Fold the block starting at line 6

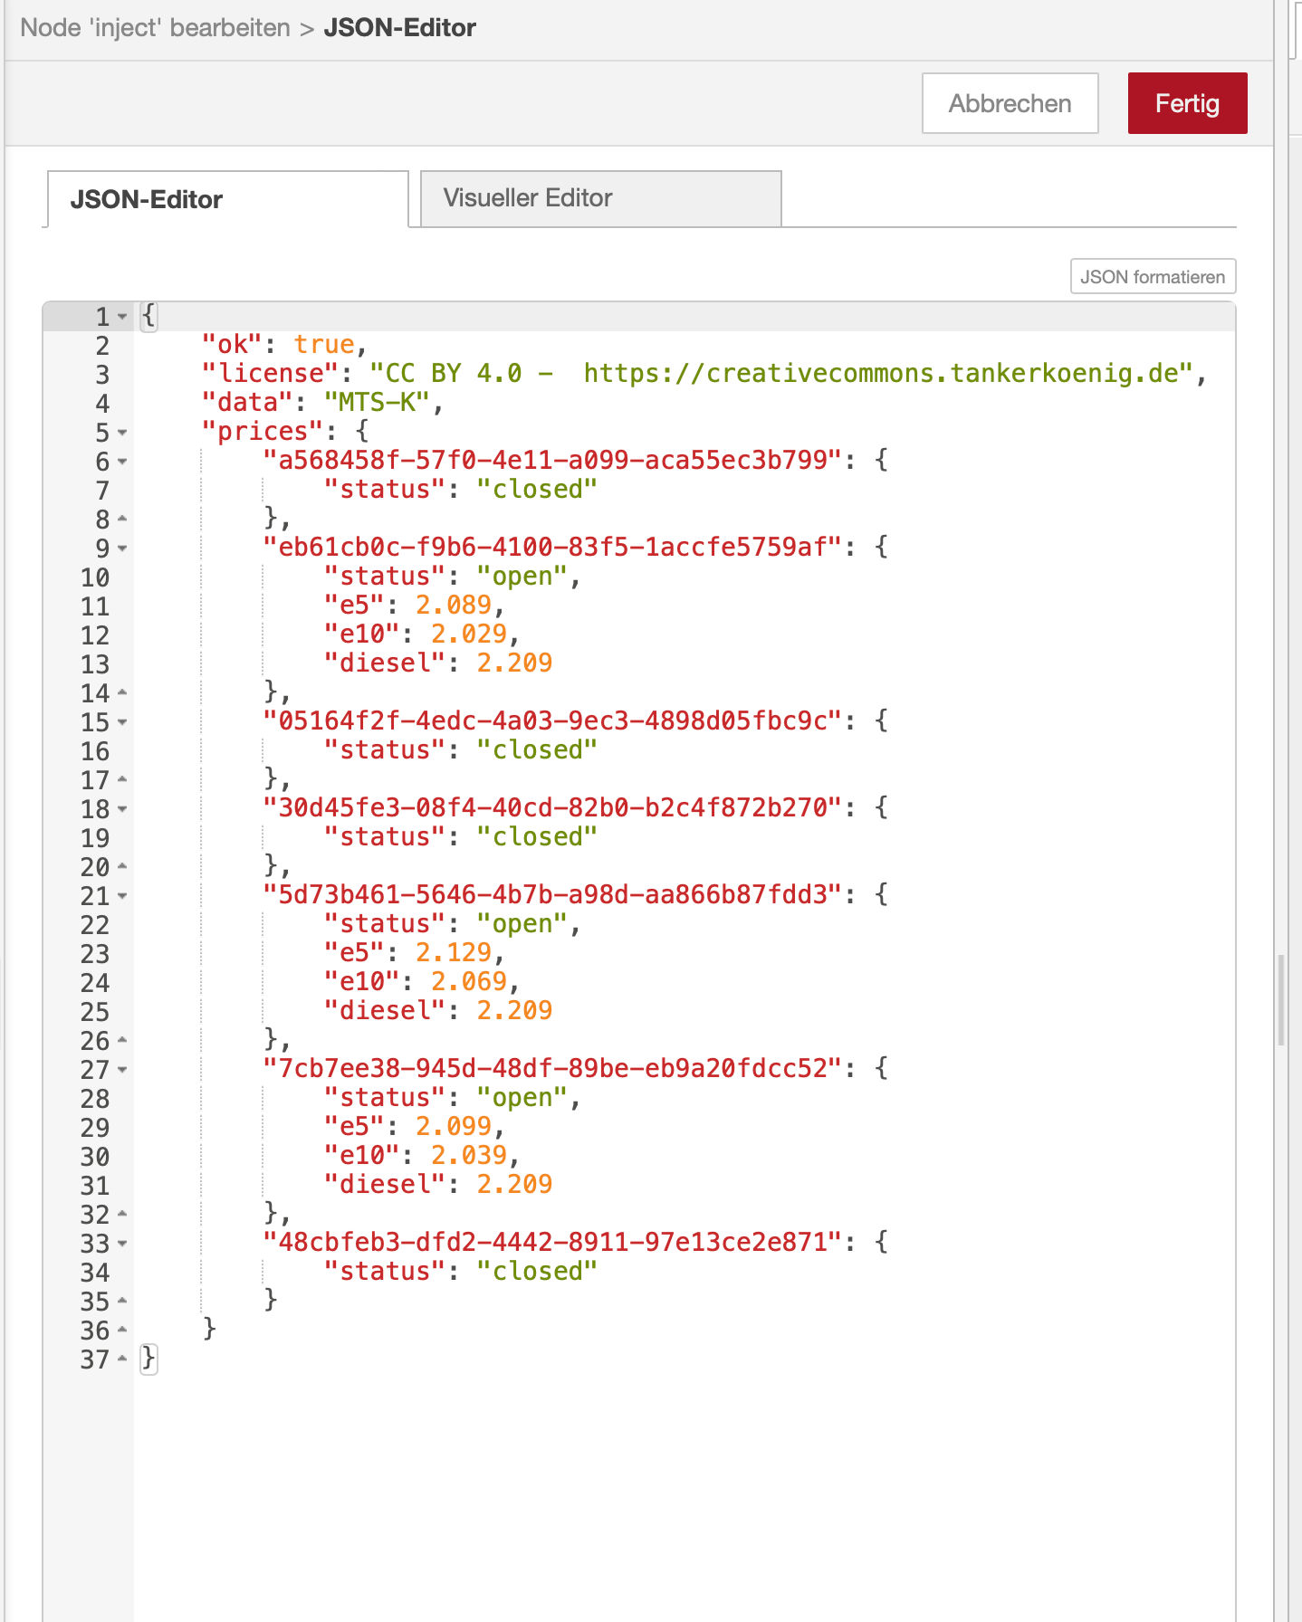[122, 462]
